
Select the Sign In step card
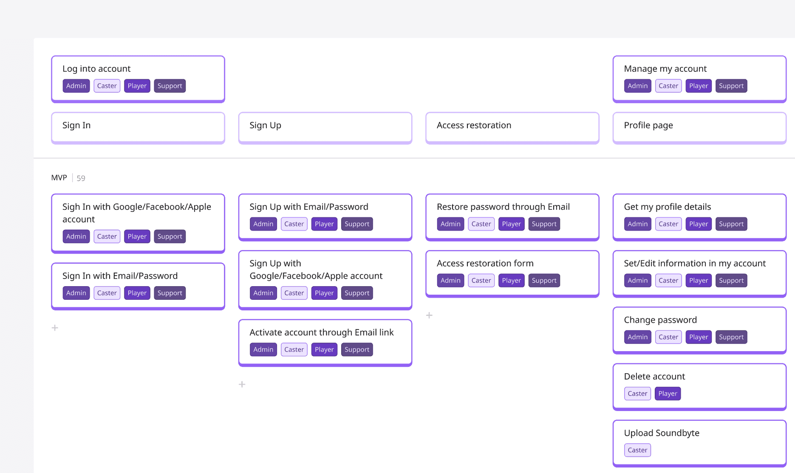tap(138, 128)
